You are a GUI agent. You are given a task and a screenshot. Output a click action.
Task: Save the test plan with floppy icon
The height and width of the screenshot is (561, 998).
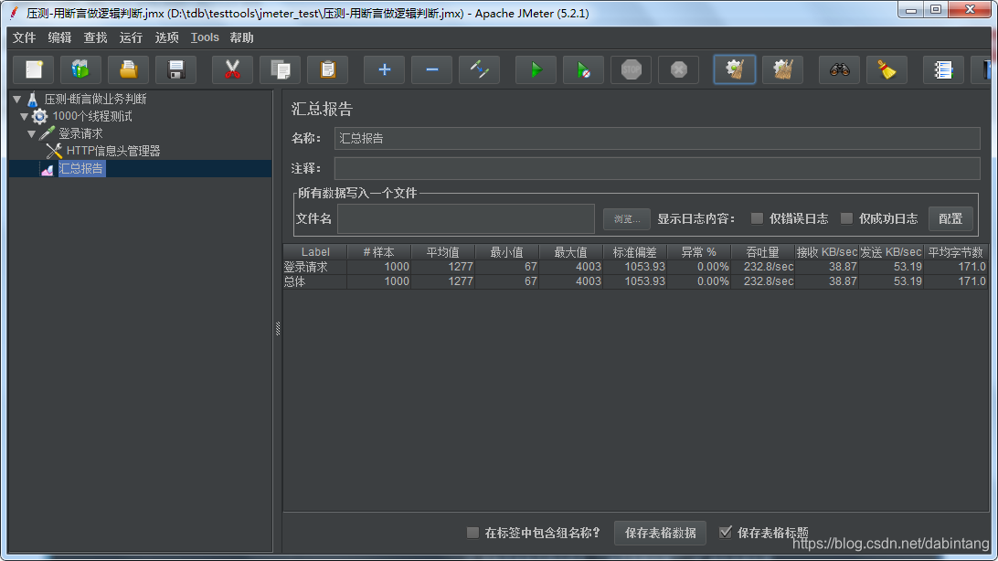coord(176,69)
